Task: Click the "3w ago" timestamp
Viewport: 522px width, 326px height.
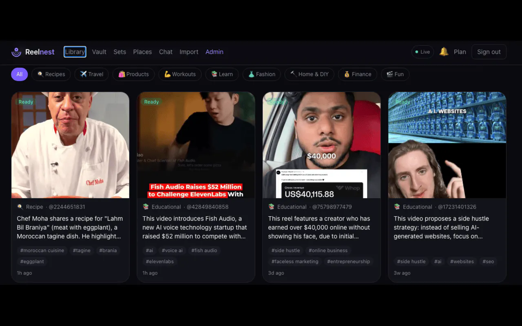Action: pyautogui.click(x=403, y=273)
